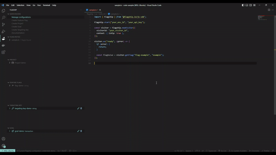Expand the Project demo tree item
276x155 pixels.
point(10,63)
